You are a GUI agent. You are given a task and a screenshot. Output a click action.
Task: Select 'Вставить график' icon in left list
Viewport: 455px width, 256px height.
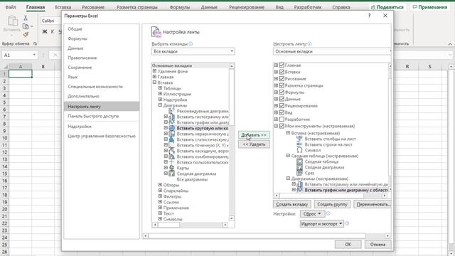[172, 122]
